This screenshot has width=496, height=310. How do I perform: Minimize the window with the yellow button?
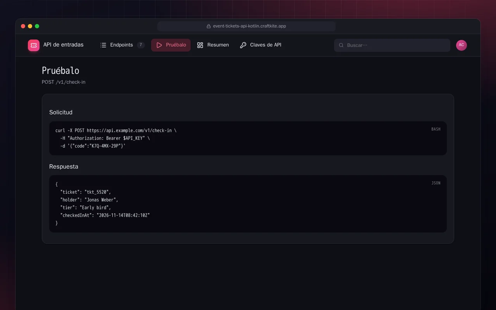point(30,26)
